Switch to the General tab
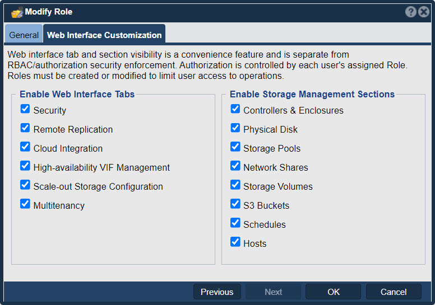This screenshot has width=435, height=305. tap(24, 35)
